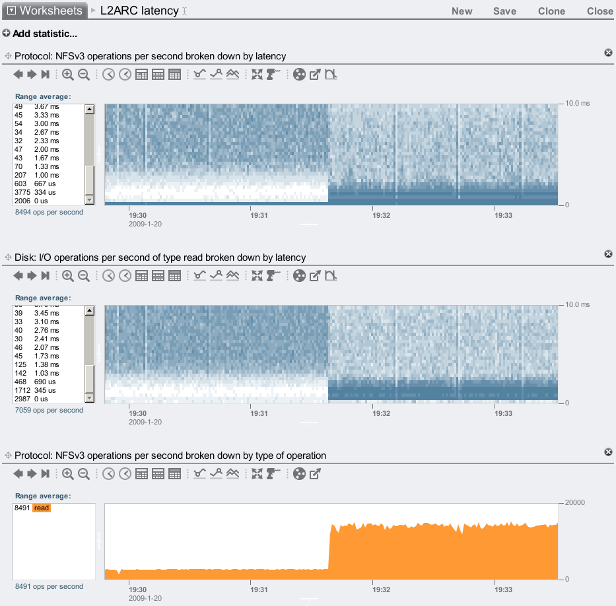Jump forward to now on NFSv3 operation type graph
Viewport: 616px width, 606px height.
pyautogui.click(x=46, y=474)
